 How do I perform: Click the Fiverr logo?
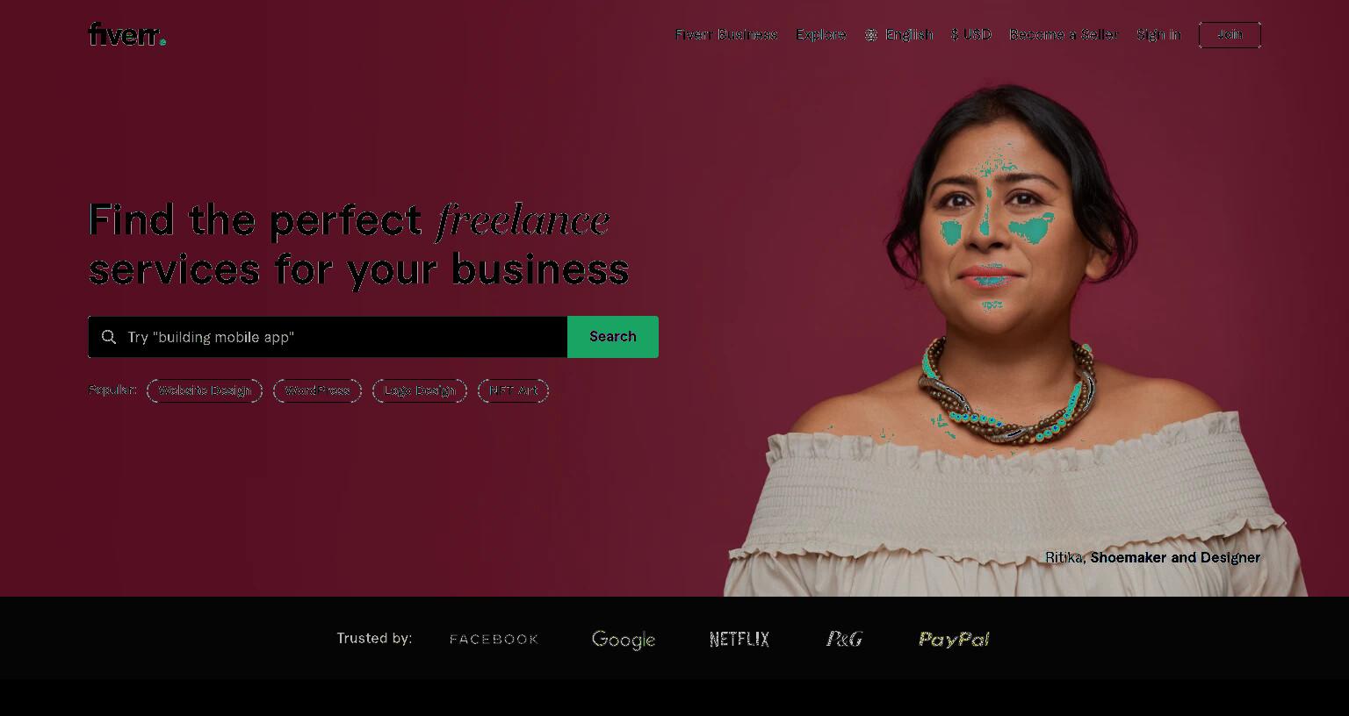point(127,34)
